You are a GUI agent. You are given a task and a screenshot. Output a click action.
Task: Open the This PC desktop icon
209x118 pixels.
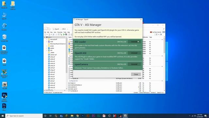tap(4, 16)
